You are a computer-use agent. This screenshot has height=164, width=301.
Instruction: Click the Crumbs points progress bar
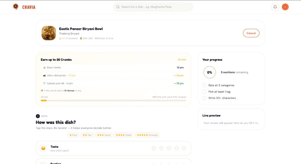tap(113, 100)
